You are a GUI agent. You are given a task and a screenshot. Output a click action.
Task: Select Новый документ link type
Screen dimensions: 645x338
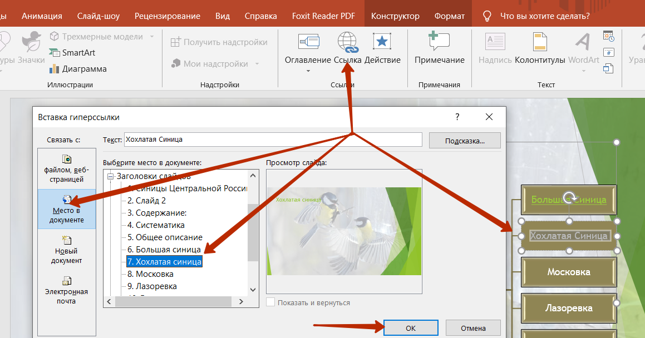click(67, 250)
